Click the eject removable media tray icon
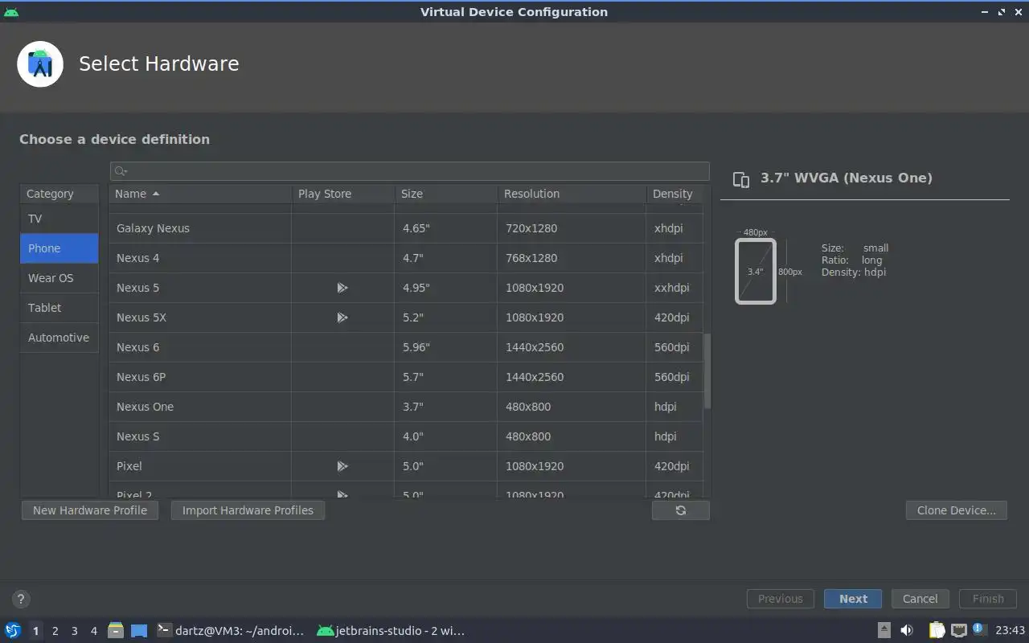Viewport: 1029px width, 643px height. 884,631
